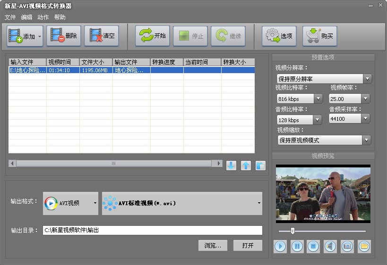Open the 选项 options settings
387x265 pixels.
pyautogui.click(x=279, y=36)
